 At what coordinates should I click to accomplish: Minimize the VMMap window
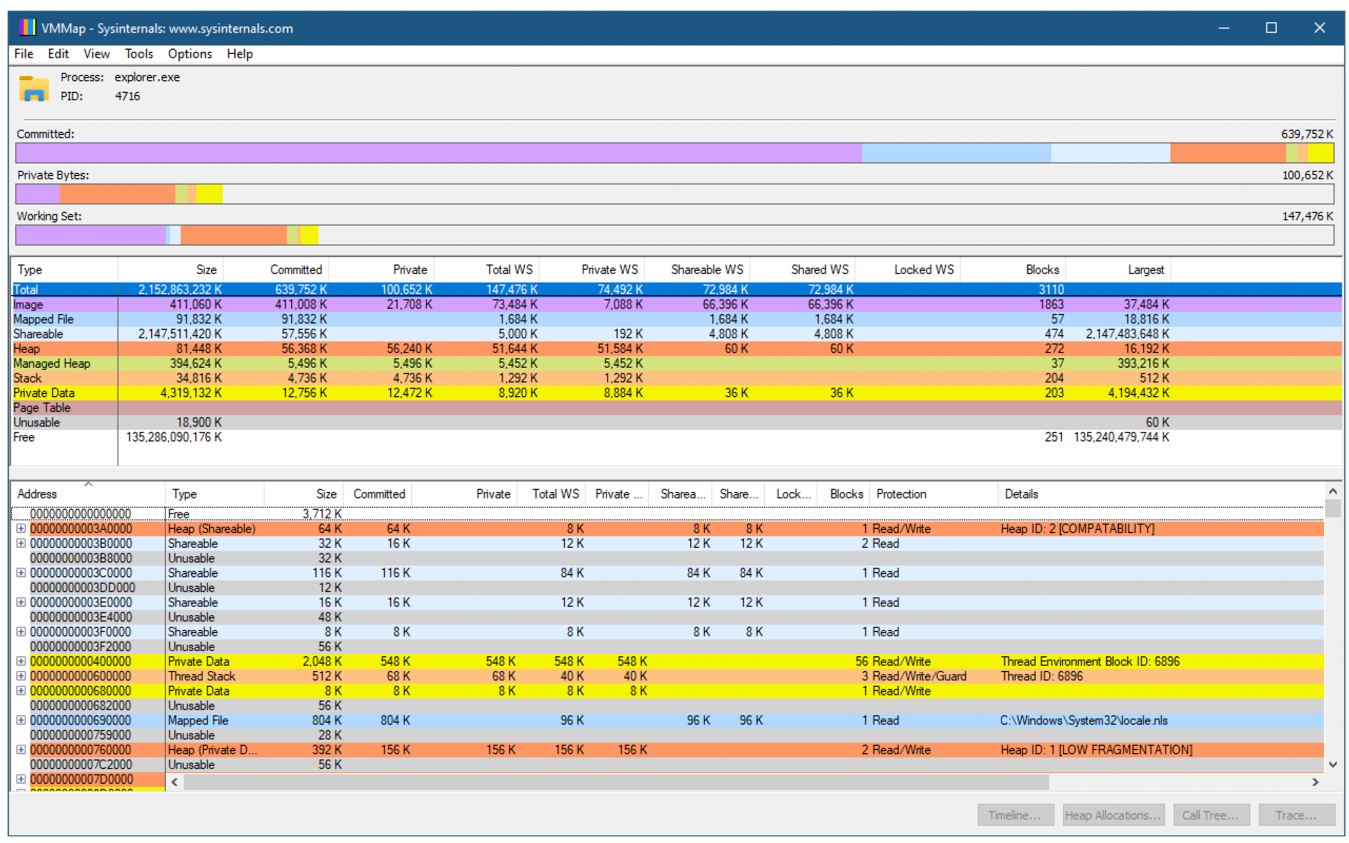pos(1224,27)
